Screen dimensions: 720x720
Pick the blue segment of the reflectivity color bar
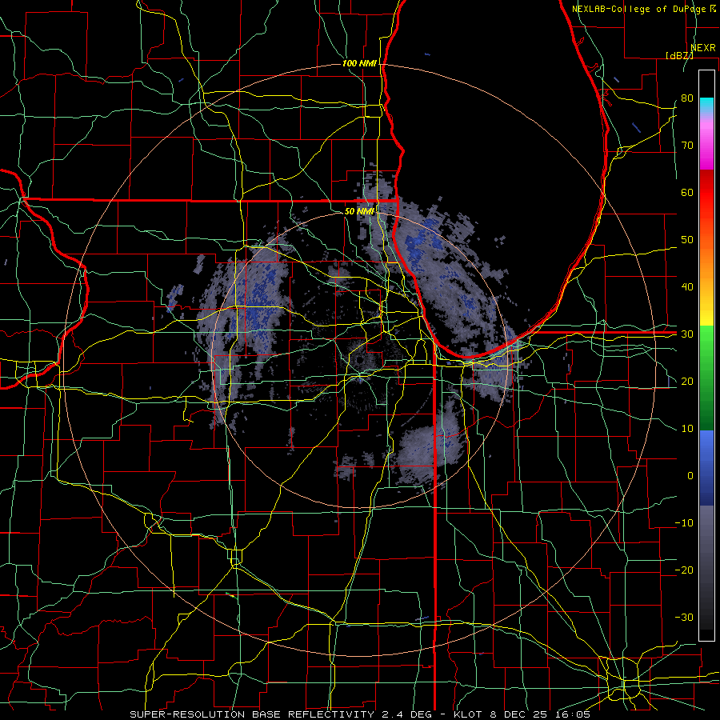tap(706, 467)
